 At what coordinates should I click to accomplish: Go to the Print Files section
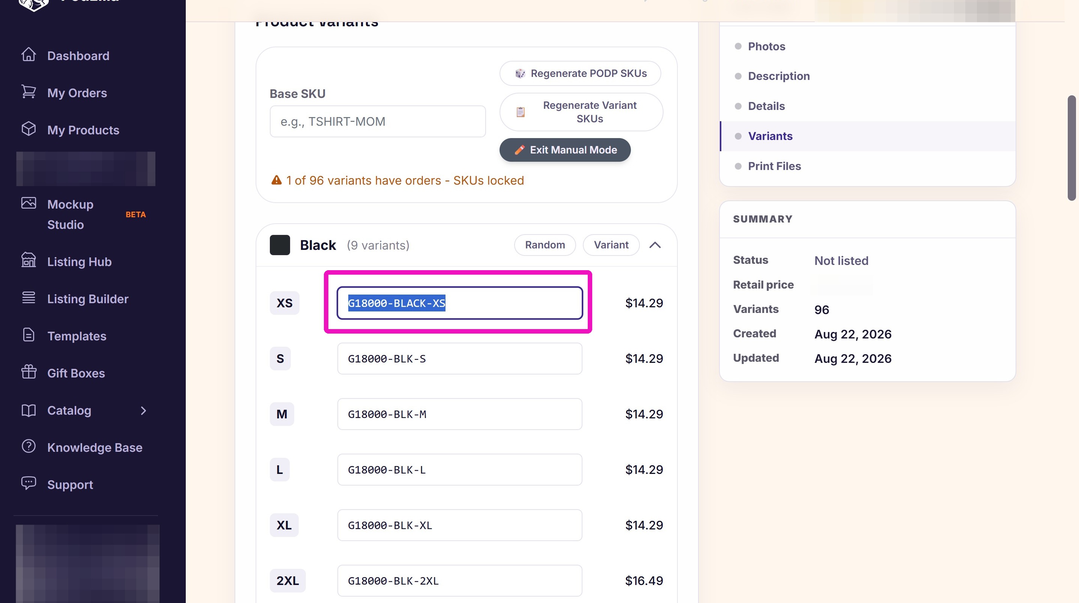(774, 166)
